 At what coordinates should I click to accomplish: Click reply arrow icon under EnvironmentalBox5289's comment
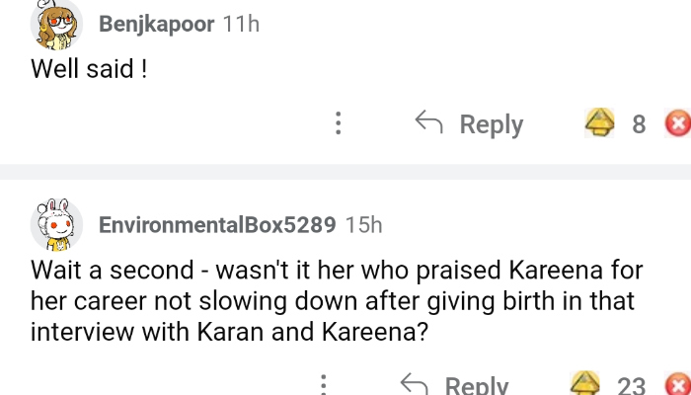(415, 383)
